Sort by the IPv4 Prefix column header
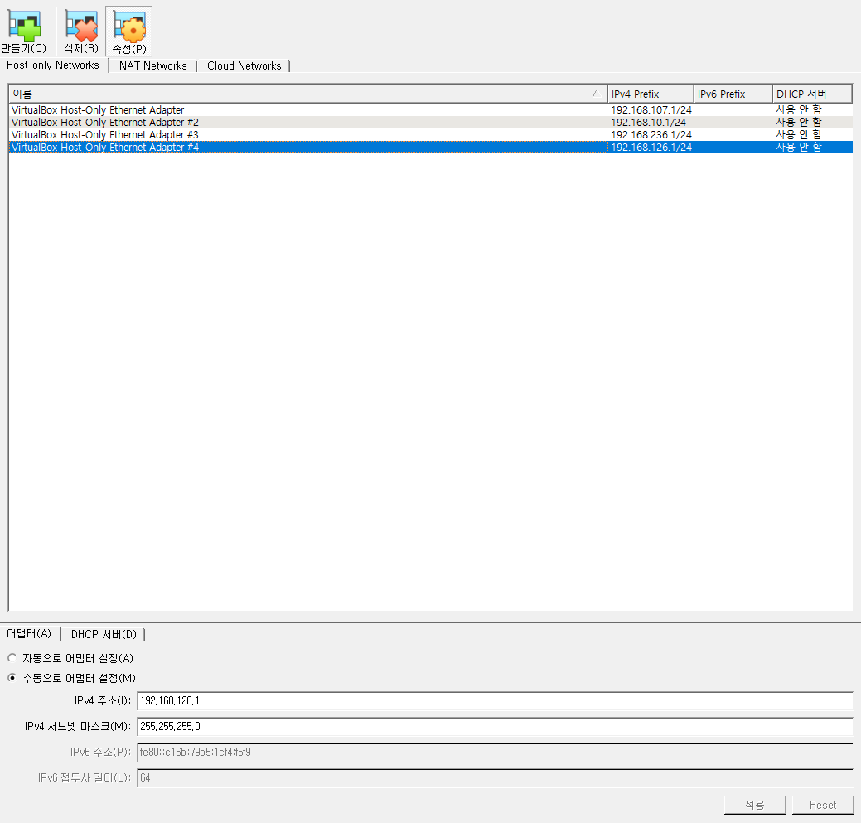 pyautogui.click(x=651, y=94)
